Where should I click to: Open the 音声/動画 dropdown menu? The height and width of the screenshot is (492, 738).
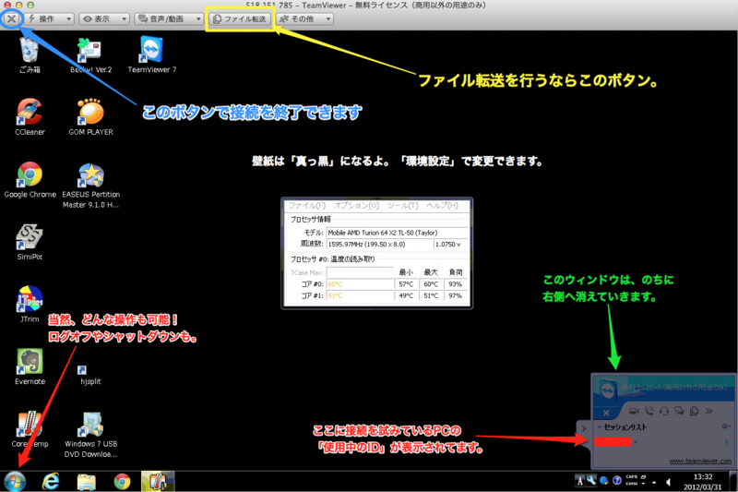169,18
